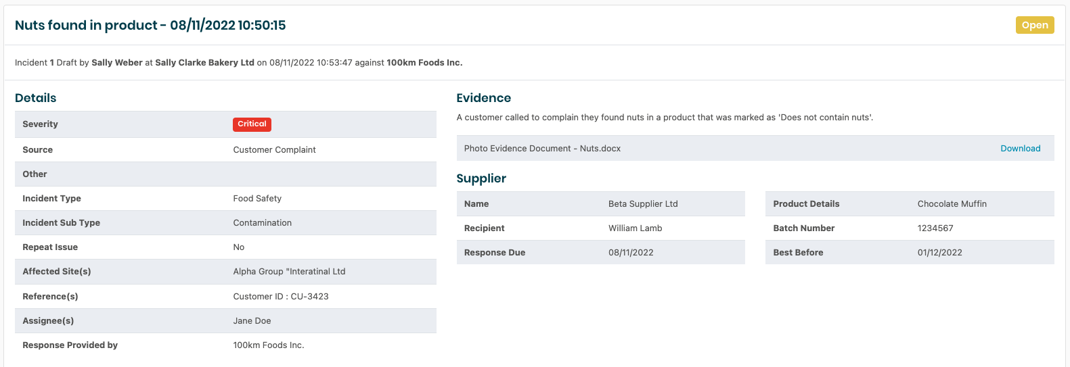The height and width of the screenshot is (367, 1070).
Task: Select the Chocolate Muffin product details value
Action: click(952, 204)
